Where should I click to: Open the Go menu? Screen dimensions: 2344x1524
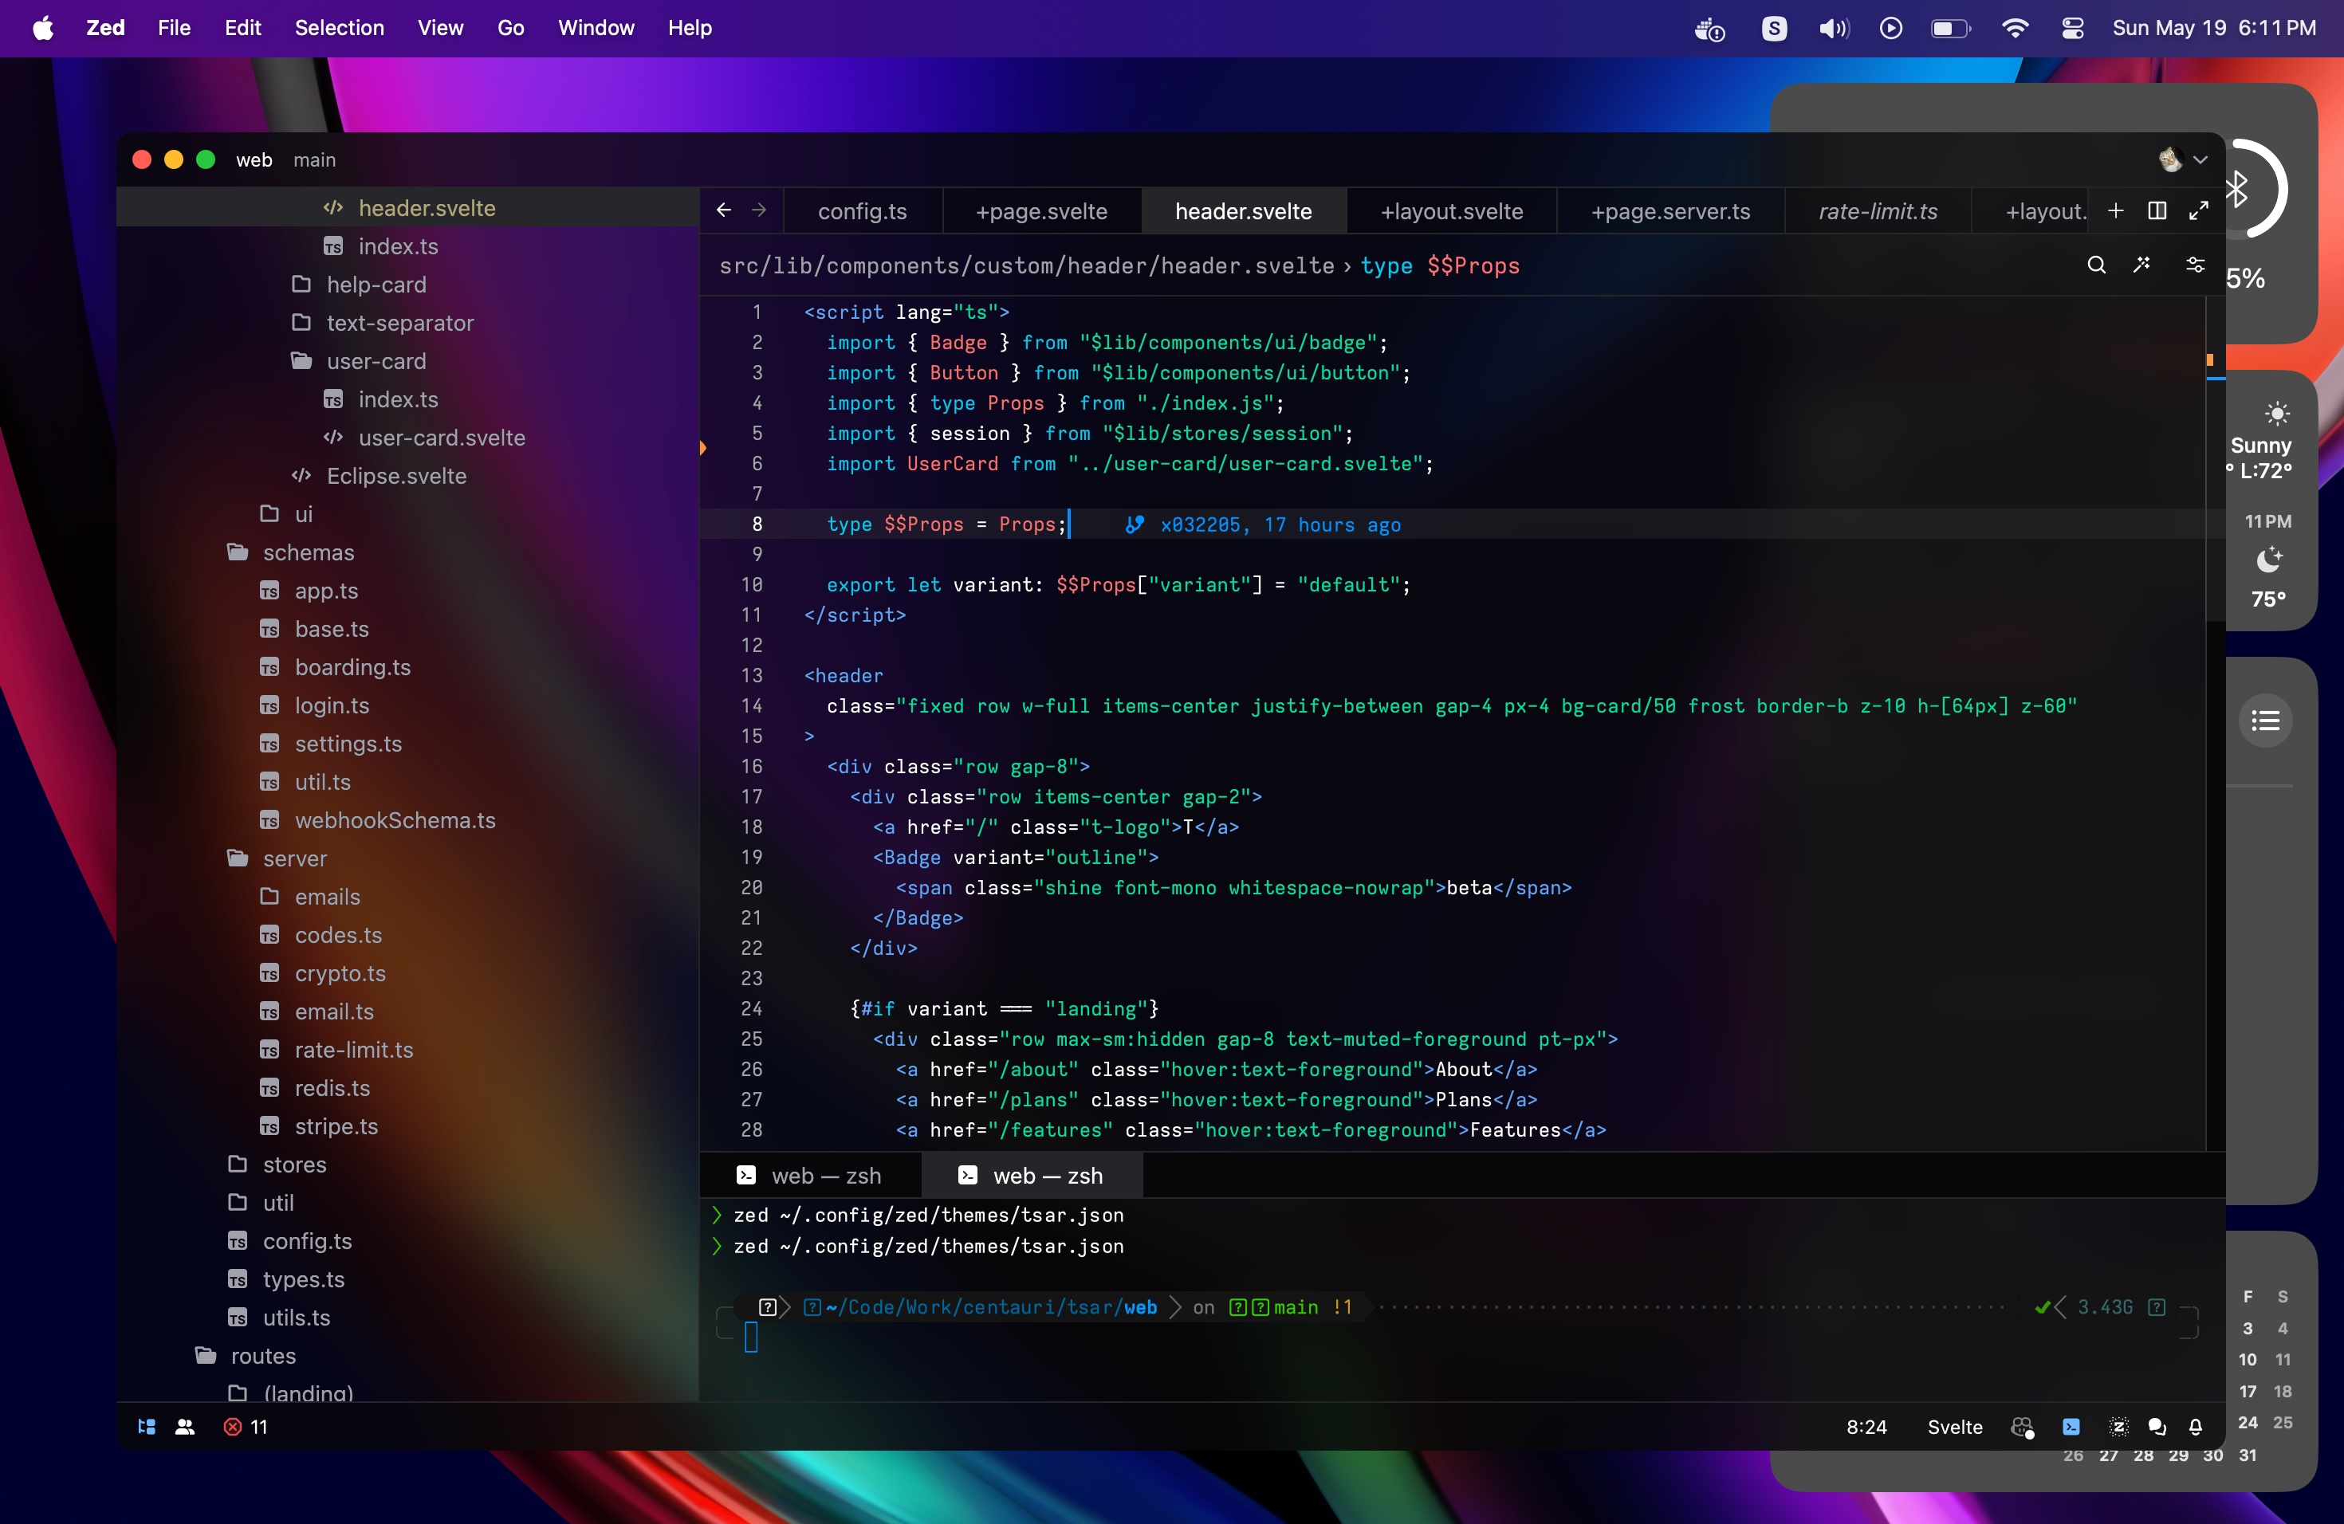tap(510, 28)
